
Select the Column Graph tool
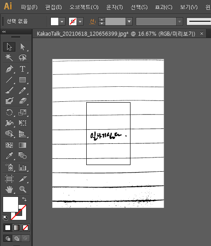[23, 167]
